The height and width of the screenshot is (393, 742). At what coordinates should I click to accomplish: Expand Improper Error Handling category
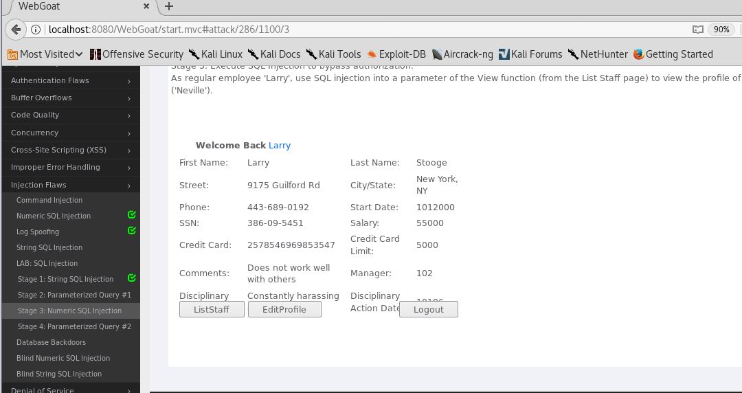point(71,167)
